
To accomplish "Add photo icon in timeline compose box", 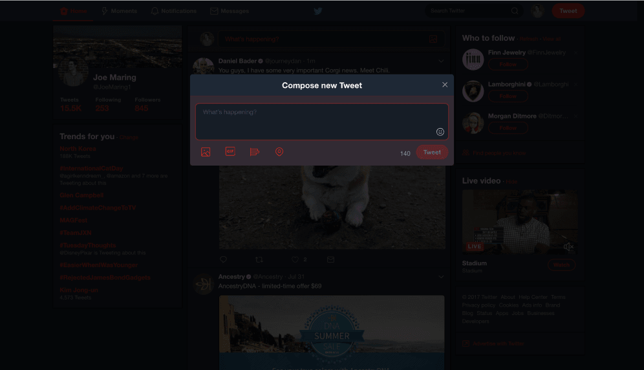I will coord(433,39).
